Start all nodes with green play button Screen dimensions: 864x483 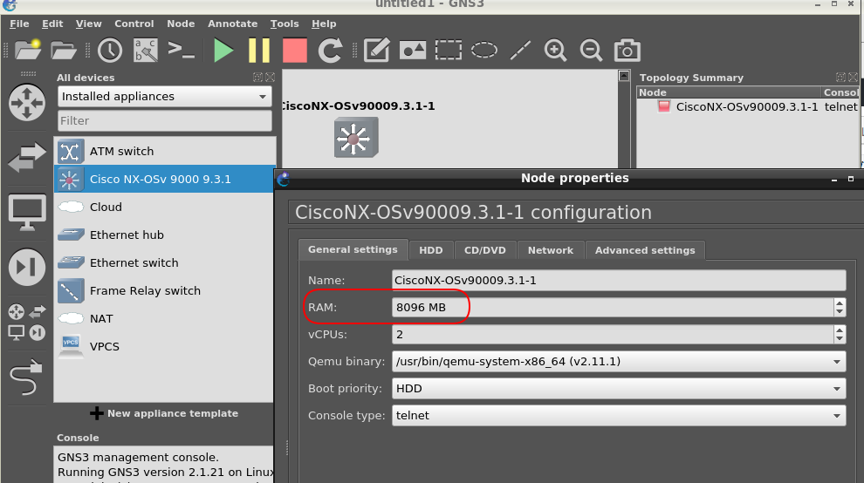[223, 50]
